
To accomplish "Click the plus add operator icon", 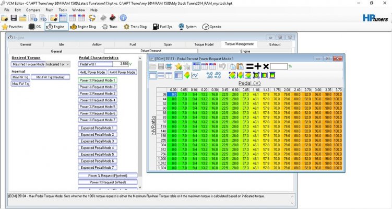I will click(x=258, y=66).
